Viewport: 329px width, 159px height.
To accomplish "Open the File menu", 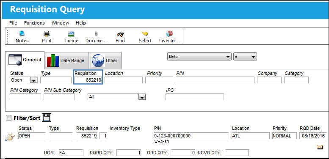I will tap(13, 23).
